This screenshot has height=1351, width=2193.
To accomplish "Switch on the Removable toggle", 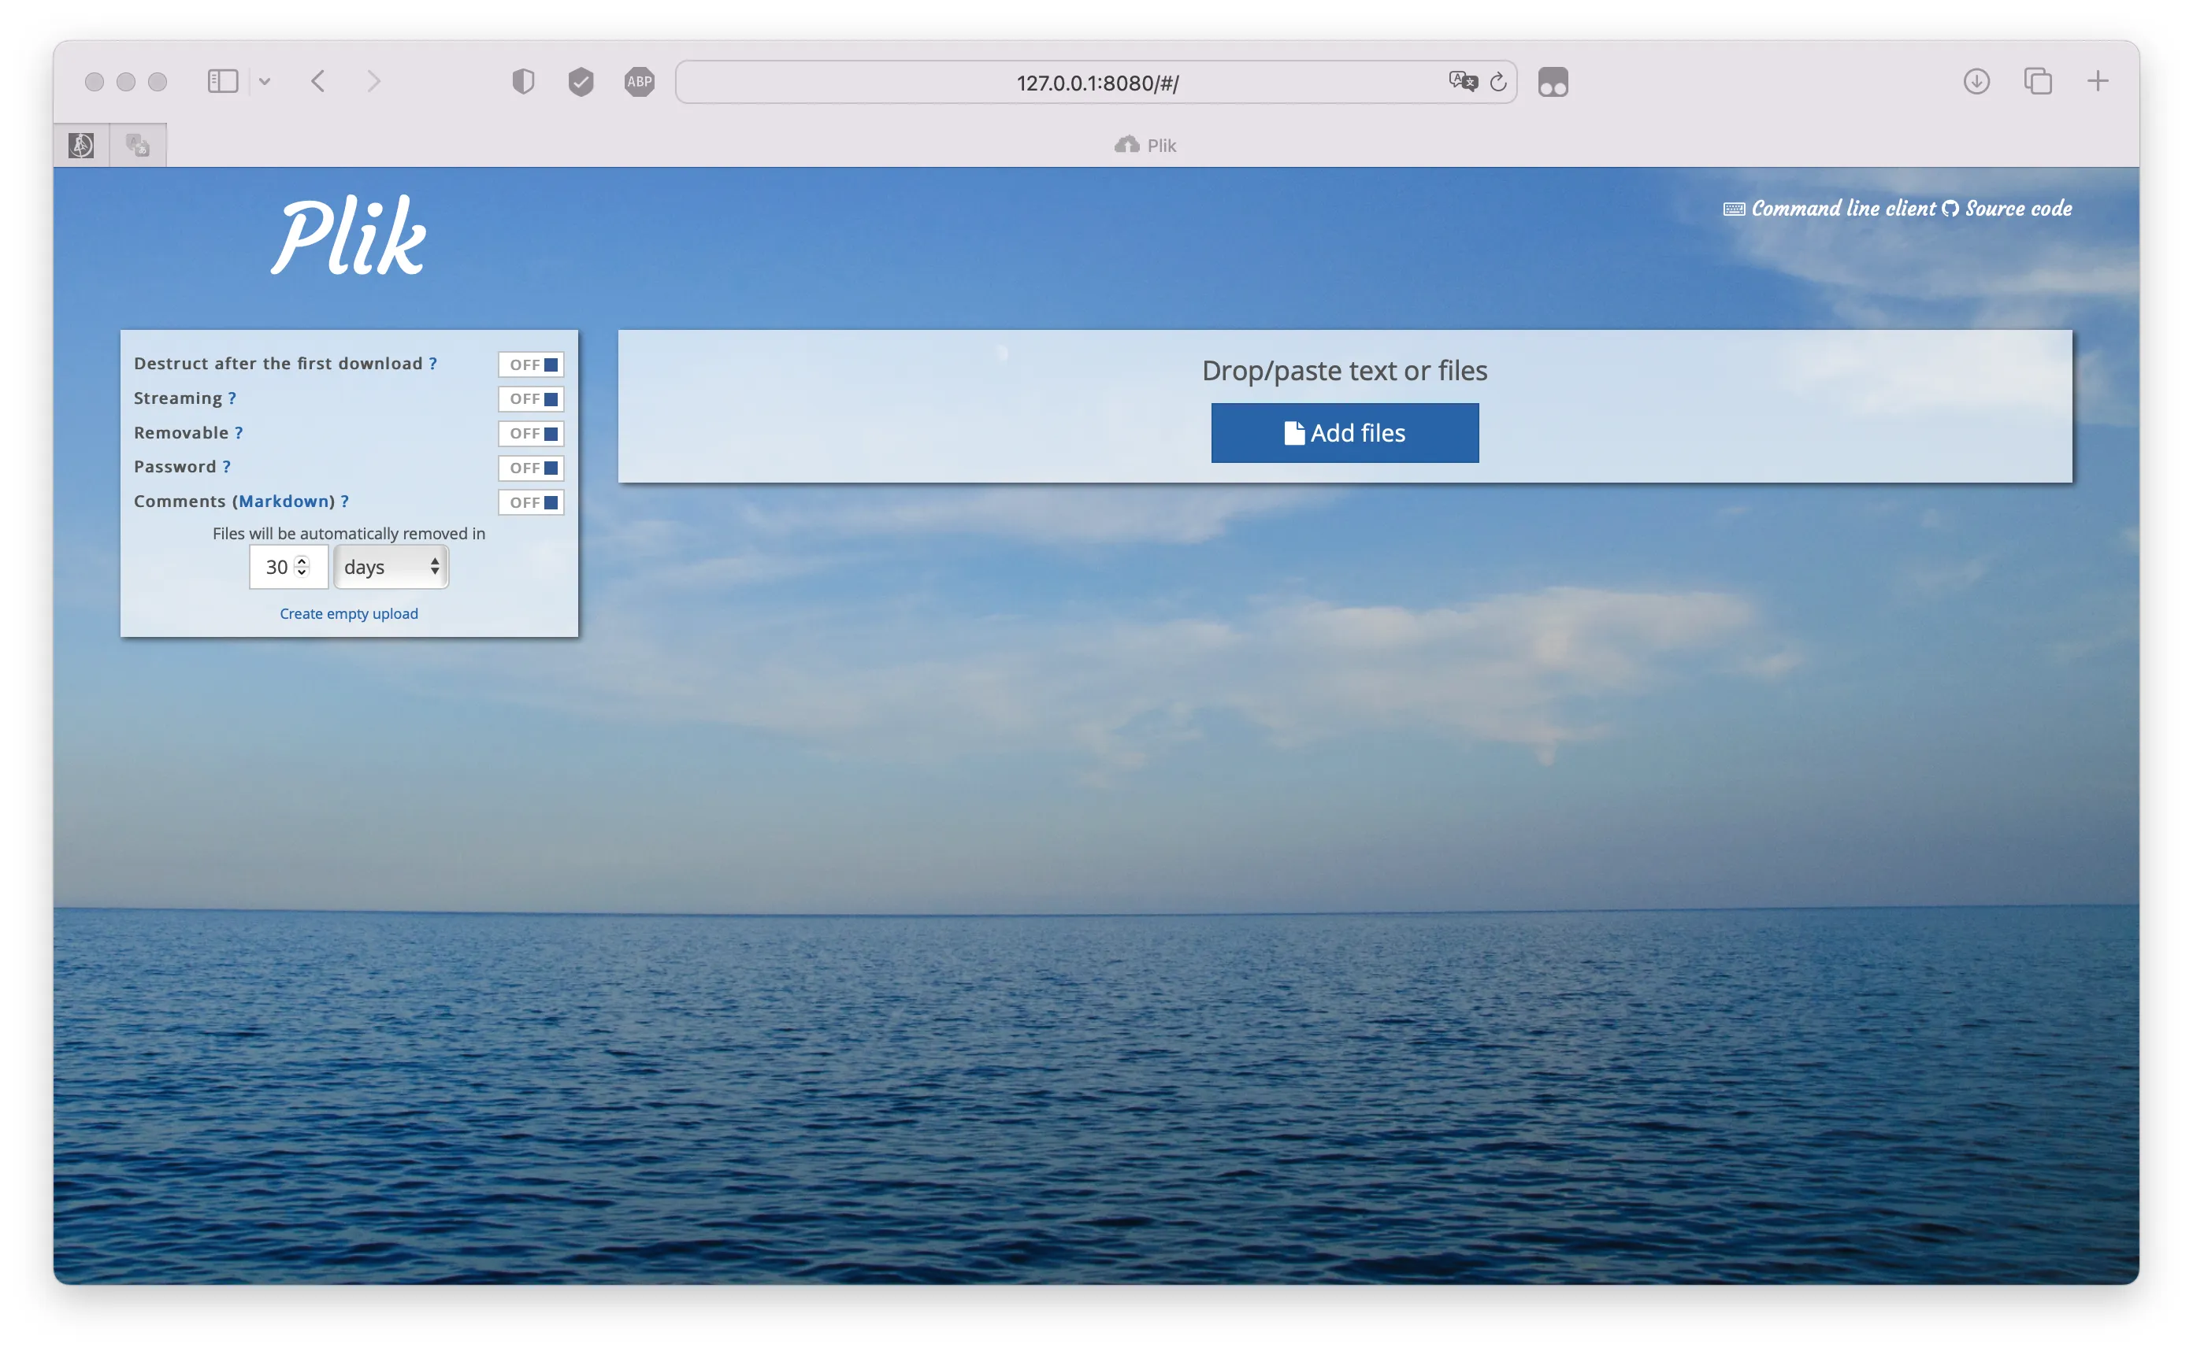I will click(x=531, y=433).
